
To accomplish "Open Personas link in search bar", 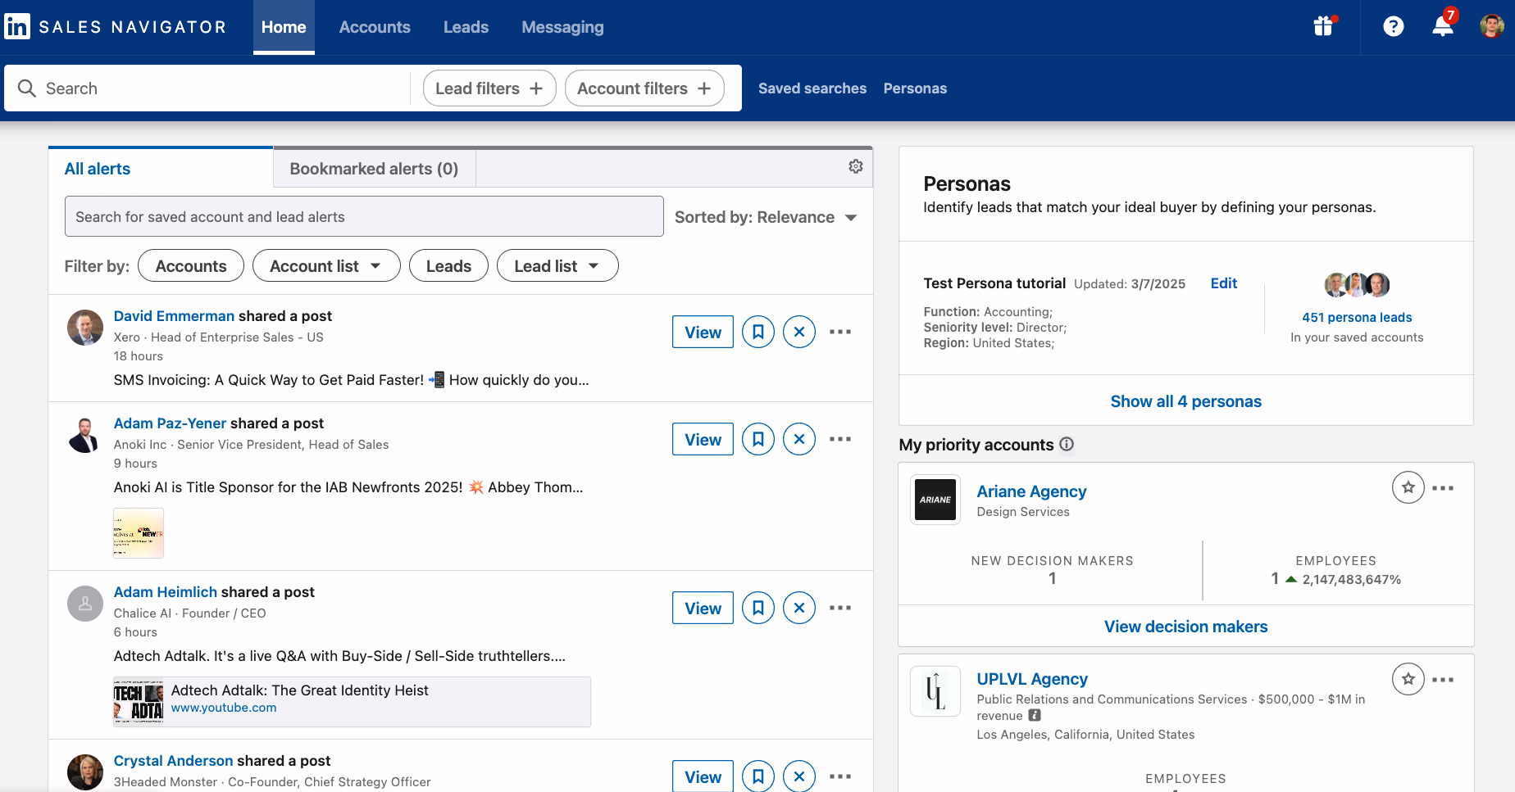I will [915, 88].
